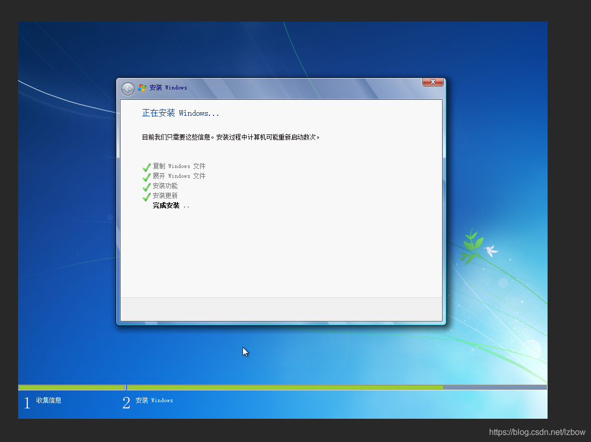Click the heading 正在安装 Windows...
The height and width of the screenshot is (442, 591).
tap(180, 113)
